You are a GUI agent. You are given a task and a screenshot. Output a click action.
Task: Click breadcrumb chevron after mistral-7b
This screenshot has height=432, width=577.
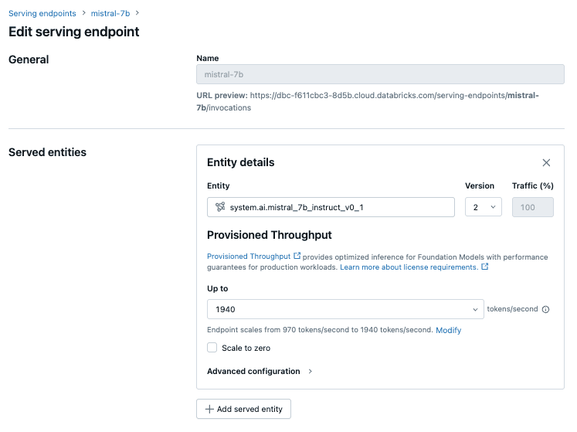click(137, 14)
